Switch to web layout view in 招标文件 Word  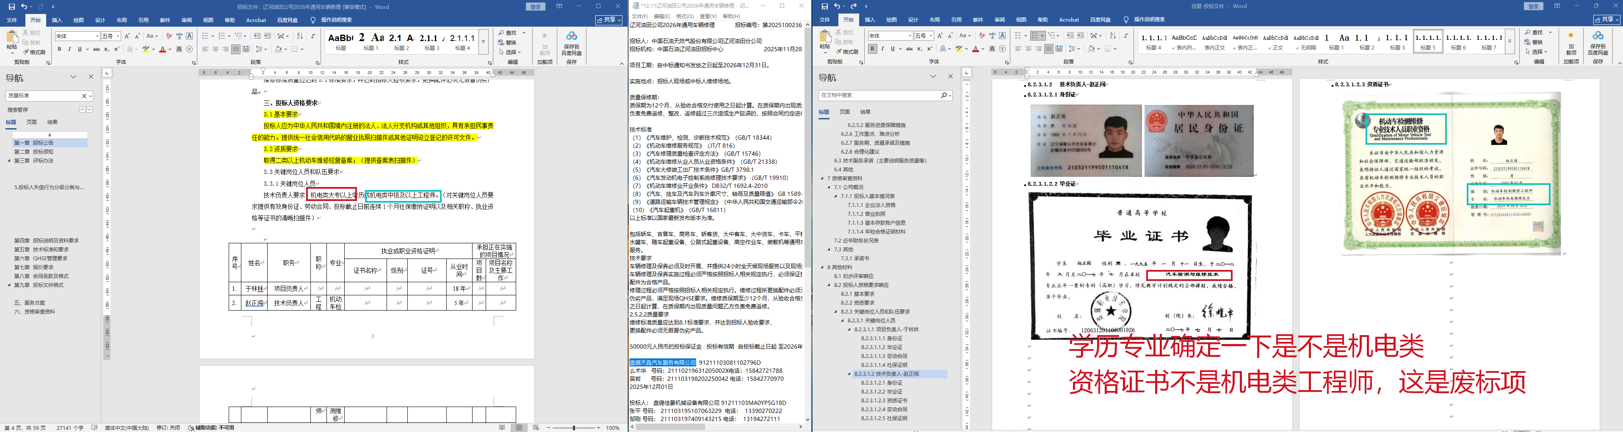(x=536, y=428)
